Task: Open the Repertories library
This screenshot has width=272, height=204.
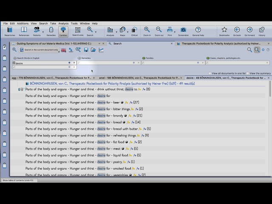Action: (x=10, y=31)
